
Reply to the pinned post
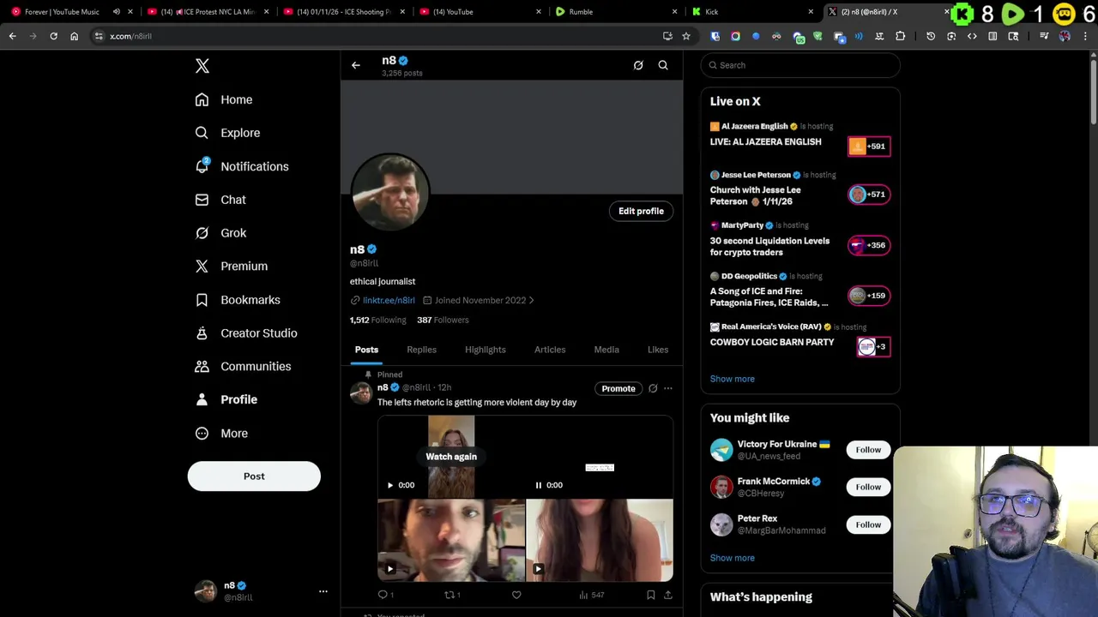pos(385,595)
